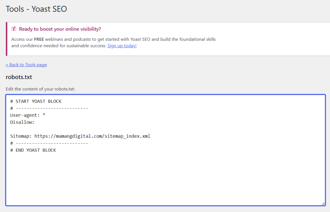This screenshot has width=330, height=212.
Task: Click inside the robots.txt editor textarea
Action: point(166,150)
